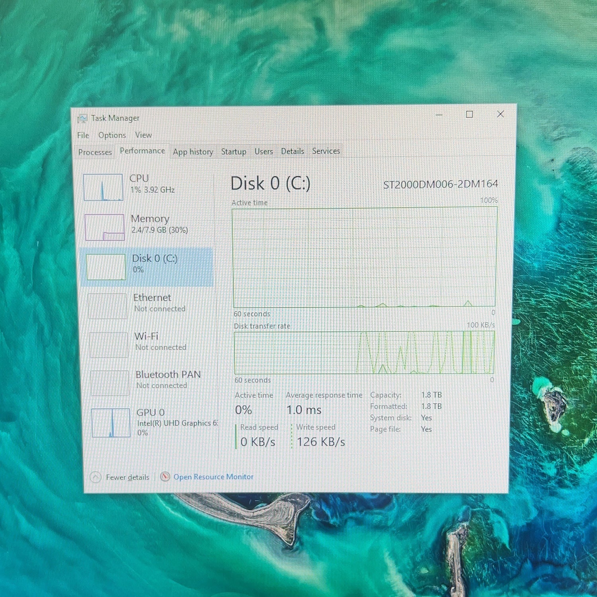Click the Memory usage mini graph
This screenshot has height=597, width=597.
pos(105,227)
